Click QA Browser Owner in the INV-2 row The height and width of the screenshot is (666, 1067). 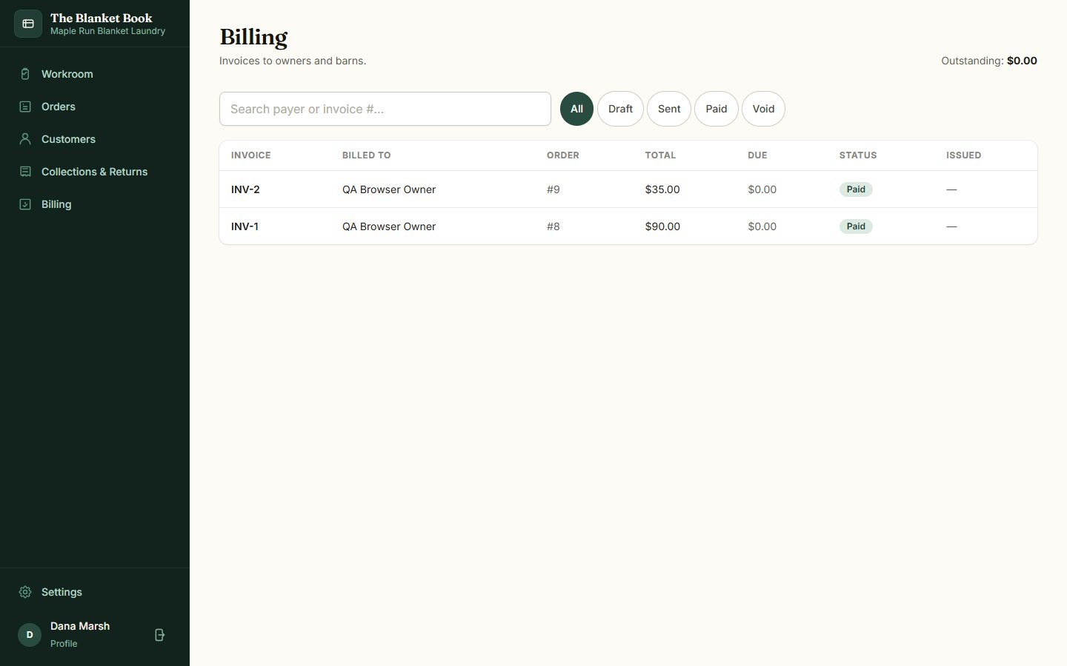389,189
